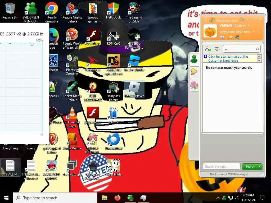Select the Roblox Player icon
This screenshot has width=271, height=203.
(x=134, y=89)
